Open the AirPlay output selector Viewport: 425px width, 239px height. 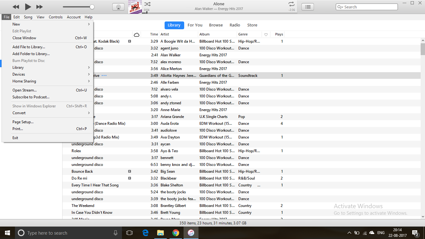click(118, 7)
